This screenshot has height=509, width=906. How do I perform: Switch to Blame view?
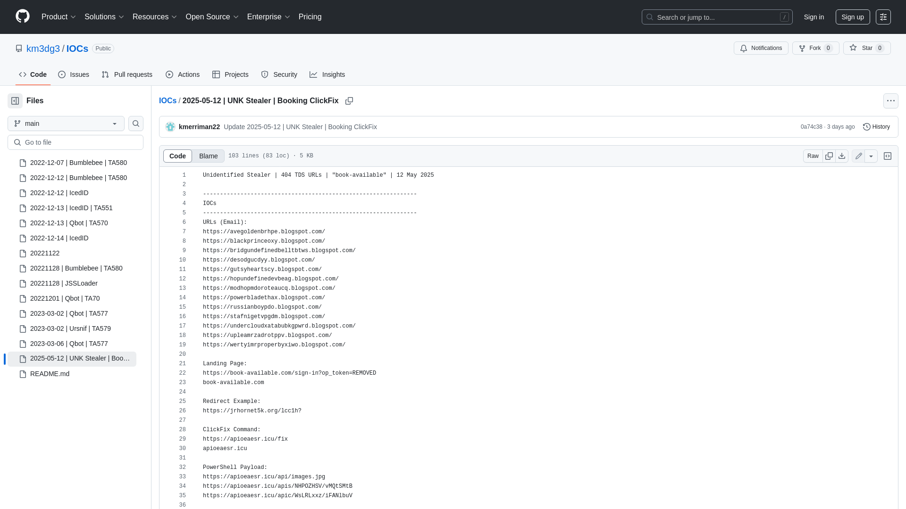208,156
